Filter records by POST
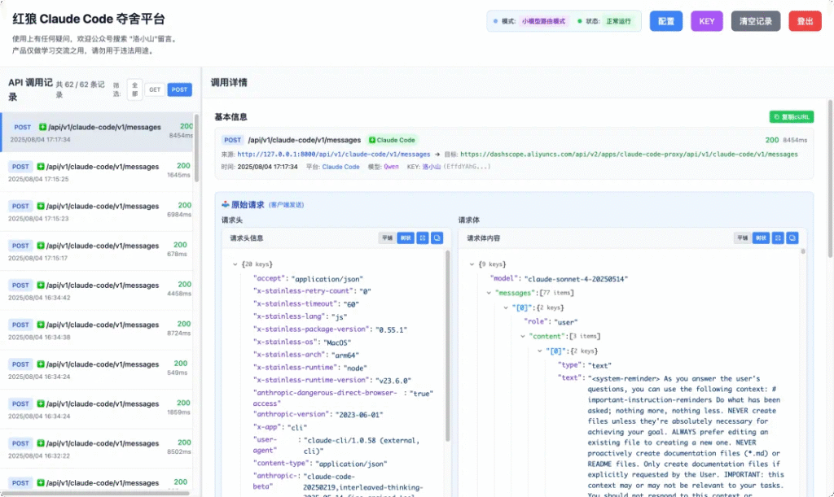The image size is (834, 497). click(179, 89)
